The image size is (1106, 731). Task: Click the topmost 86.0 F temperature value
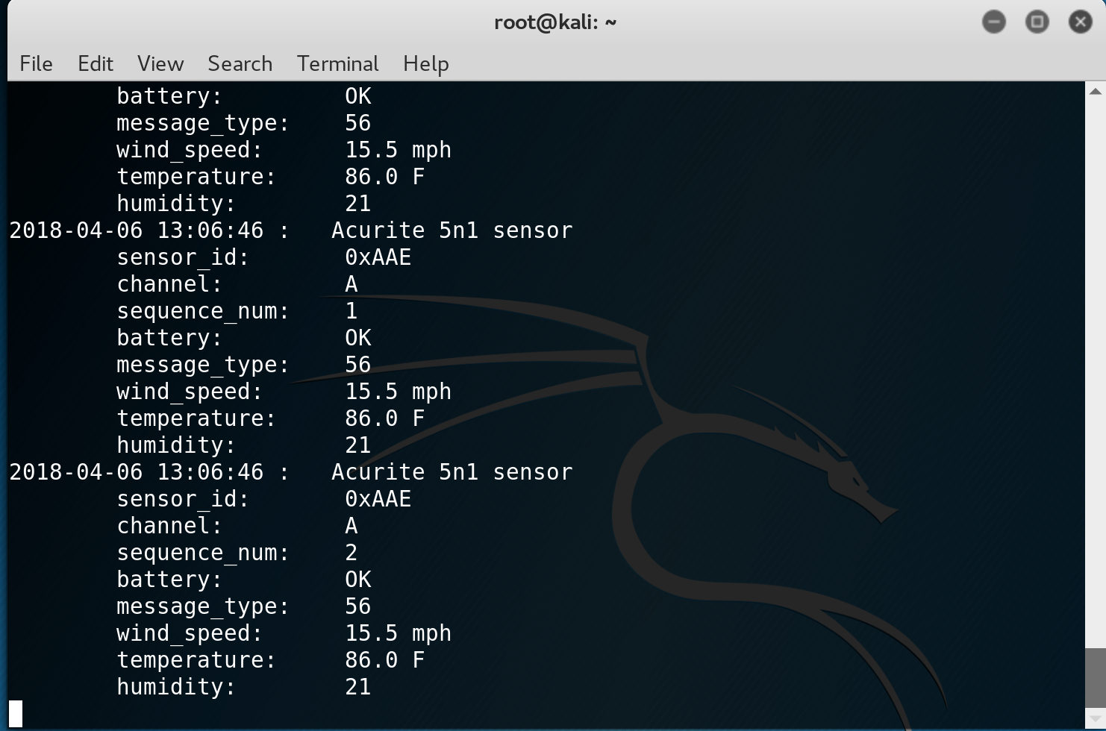coord(385,177)
